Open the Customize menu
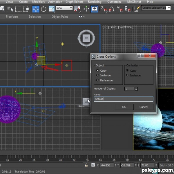This screenshot has height=174, width=174. coord(114,2)
